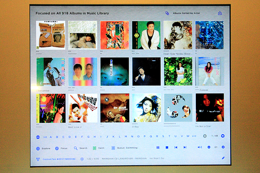Image resolution: width=260 pixels, height=173 pixels.
Task: Mute audio with the speaker icon
Action: 200,147
